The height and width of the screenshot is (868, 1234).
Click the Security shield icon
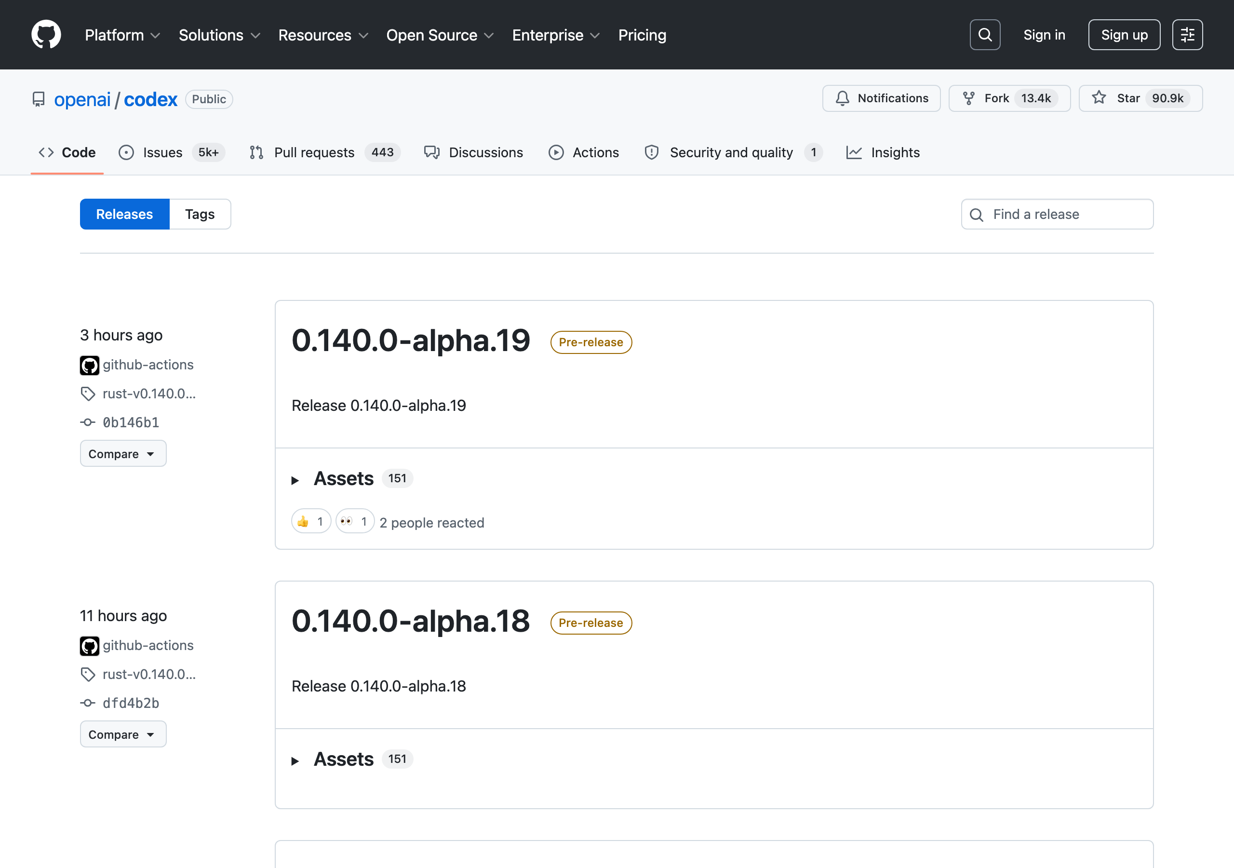click(x=651, y=153)
